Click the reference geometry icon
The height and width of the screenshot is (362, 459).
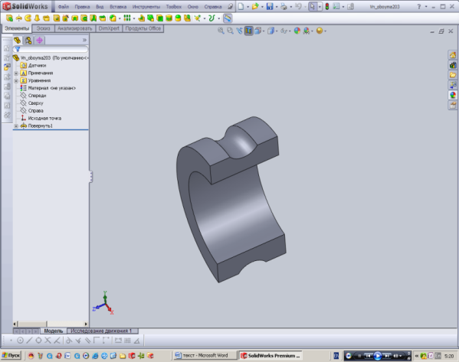[198, 18]
